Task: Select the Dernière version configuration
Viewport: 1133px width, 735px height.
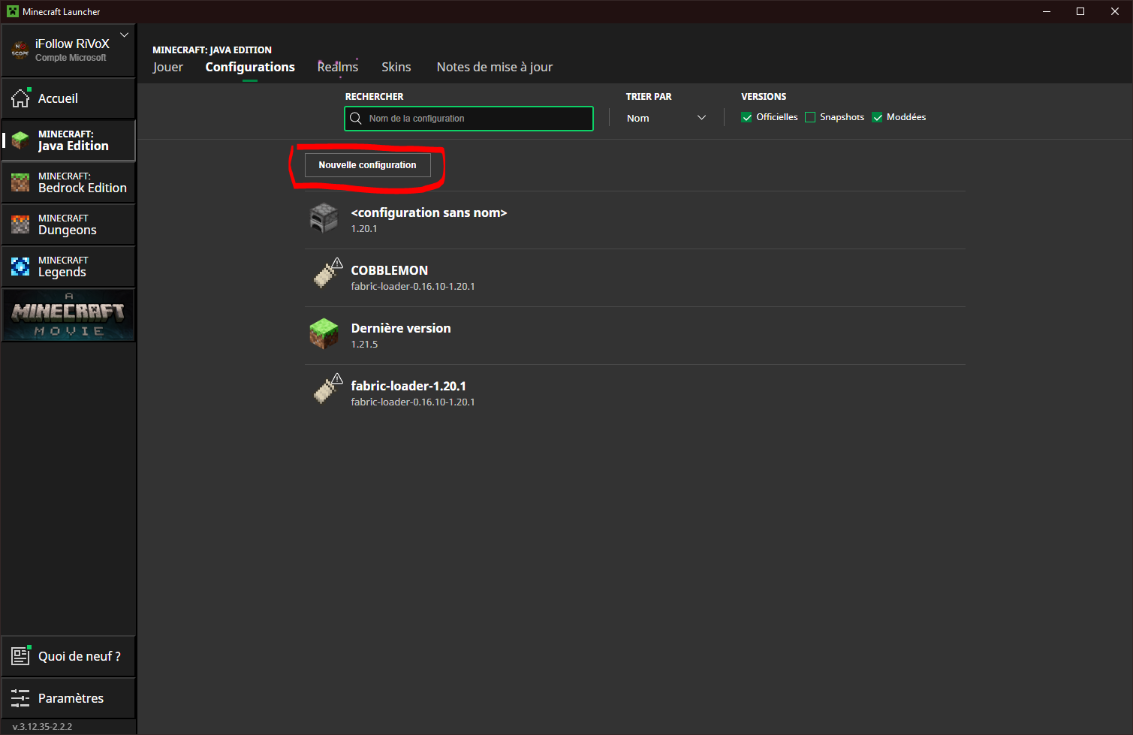Action: coord(635,336)
